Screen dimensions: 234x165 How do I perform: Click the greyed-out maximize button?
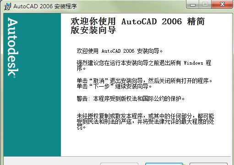point(205,5)
